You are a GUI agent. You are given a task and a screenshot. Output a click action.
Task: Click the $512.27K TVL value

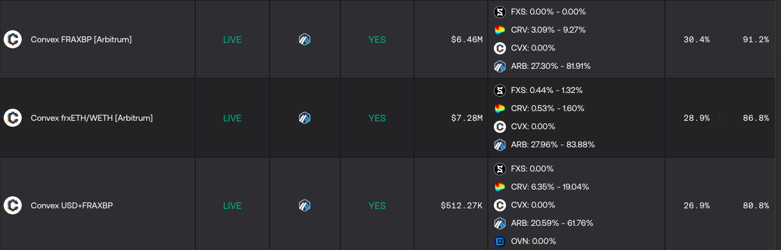[x=461, y=206]
